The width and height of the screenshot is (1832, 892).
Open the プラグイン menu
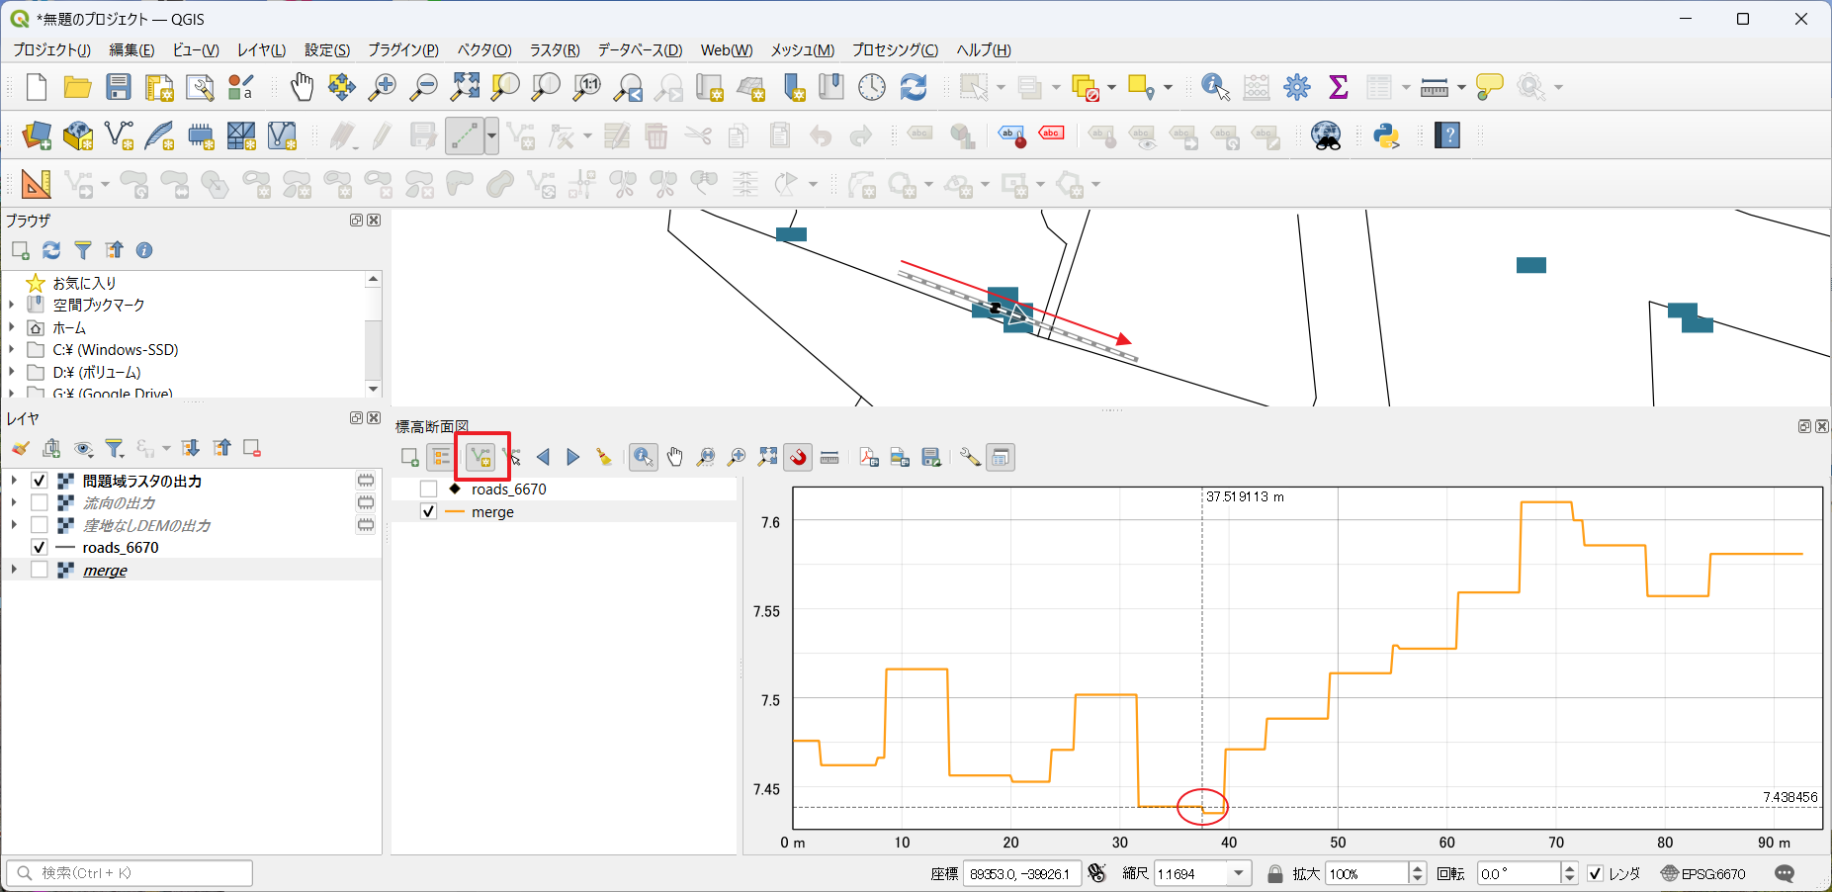(x=403, y=49)
